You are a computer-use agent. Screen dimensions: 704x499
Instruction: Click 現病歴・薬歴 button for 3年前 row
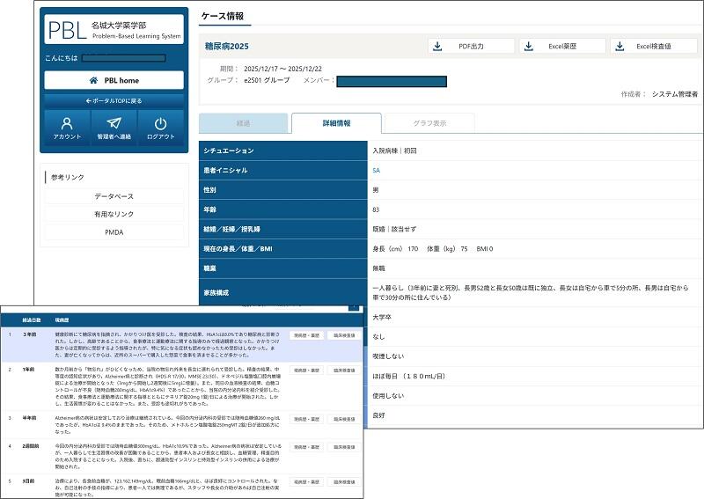click(305, 335)
